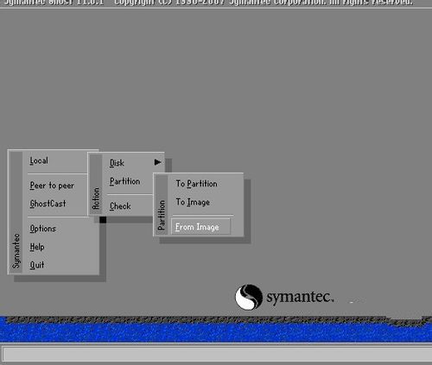Select Peer to peer option
Image resolution: width=432 pixels, height=365 pixels.
[x=52, y=186]
